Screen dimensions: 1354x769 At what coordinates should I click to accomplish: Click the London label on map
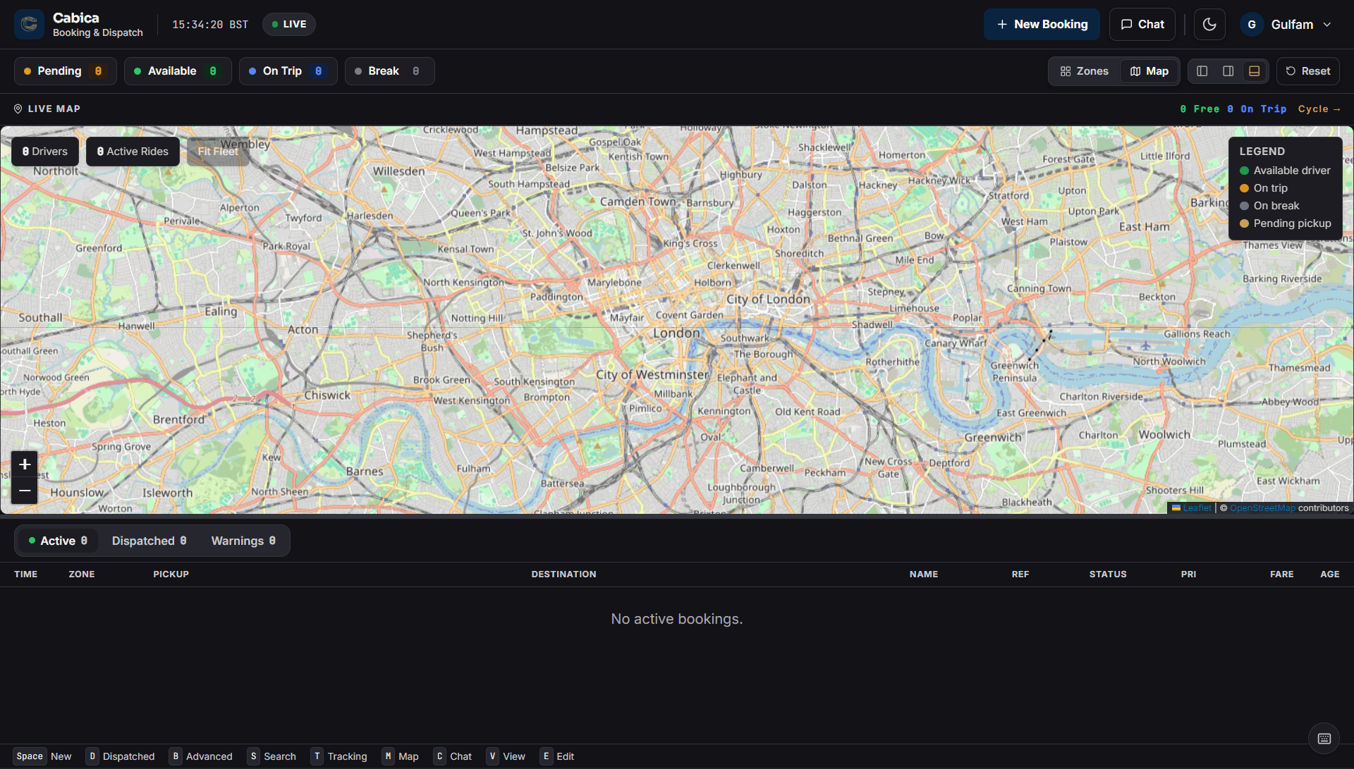[x=676, y=333]
